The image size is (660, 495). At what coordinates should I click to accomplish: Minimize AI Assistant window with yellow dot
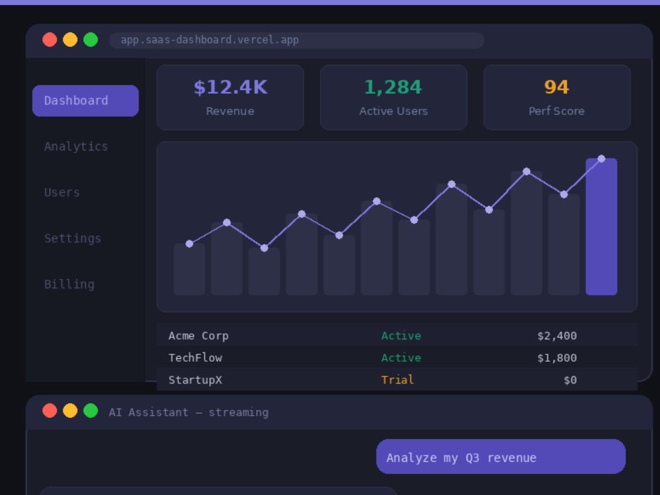pyautogui.click(x=71, y=411)
